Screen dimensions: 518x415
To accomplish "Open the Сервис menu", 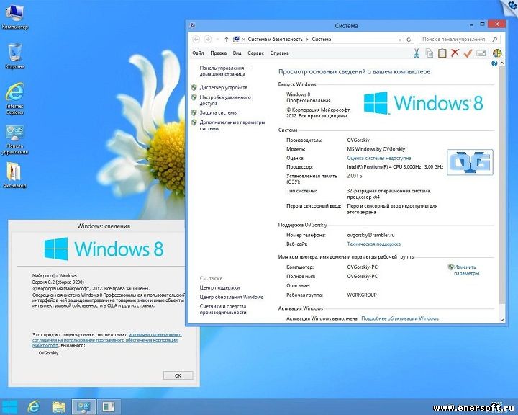I will pos(255,53).
